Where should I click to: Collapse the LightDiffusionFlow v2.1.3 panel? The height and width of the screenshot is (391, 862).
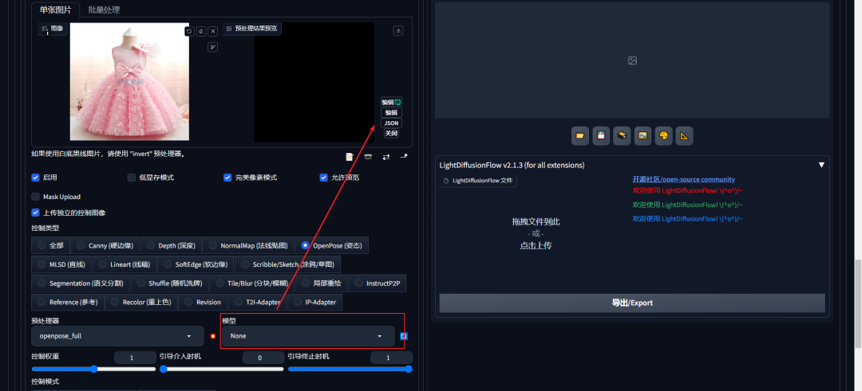pyautogui.click(x=821, y=165)
